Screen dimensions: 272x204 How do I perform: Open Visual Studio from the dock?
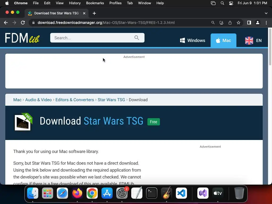(203, 193)
